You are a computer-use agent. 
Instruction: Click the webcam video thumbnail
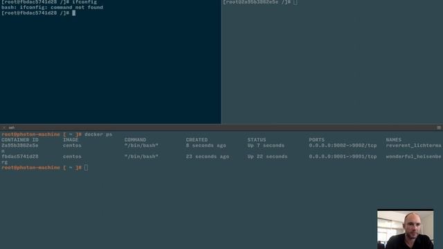click(x=405, y=229)
